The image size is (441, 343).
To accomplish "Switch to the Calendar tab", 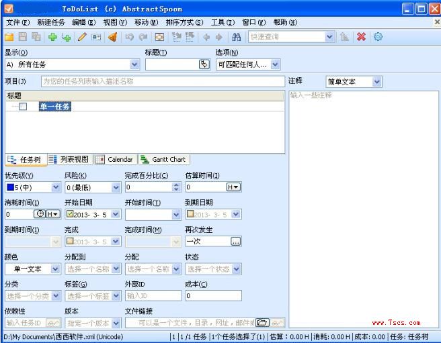I will [115, 160].
